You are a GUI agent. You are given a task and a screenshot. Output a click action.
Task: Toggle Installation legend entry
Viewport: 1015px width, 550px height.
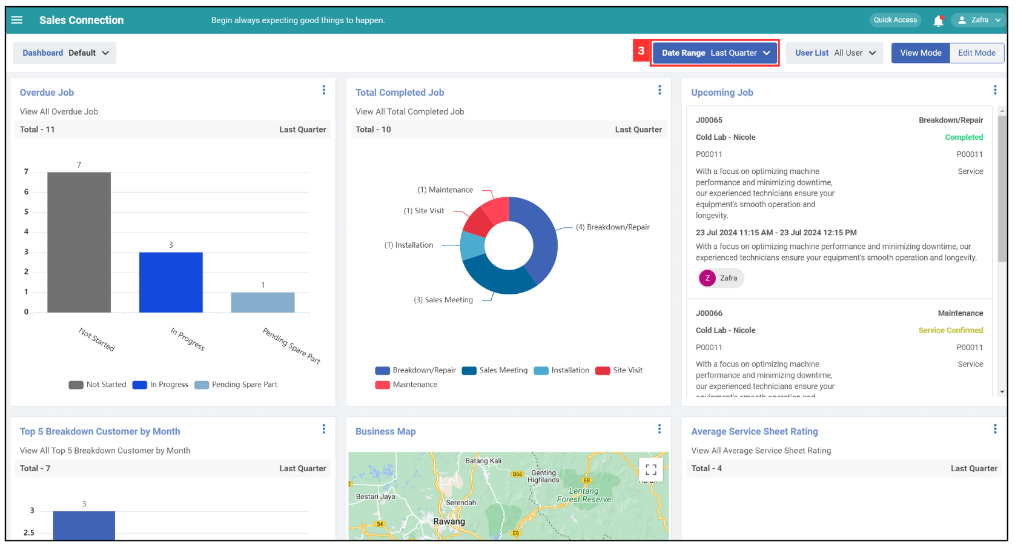[x=561, y=370]
